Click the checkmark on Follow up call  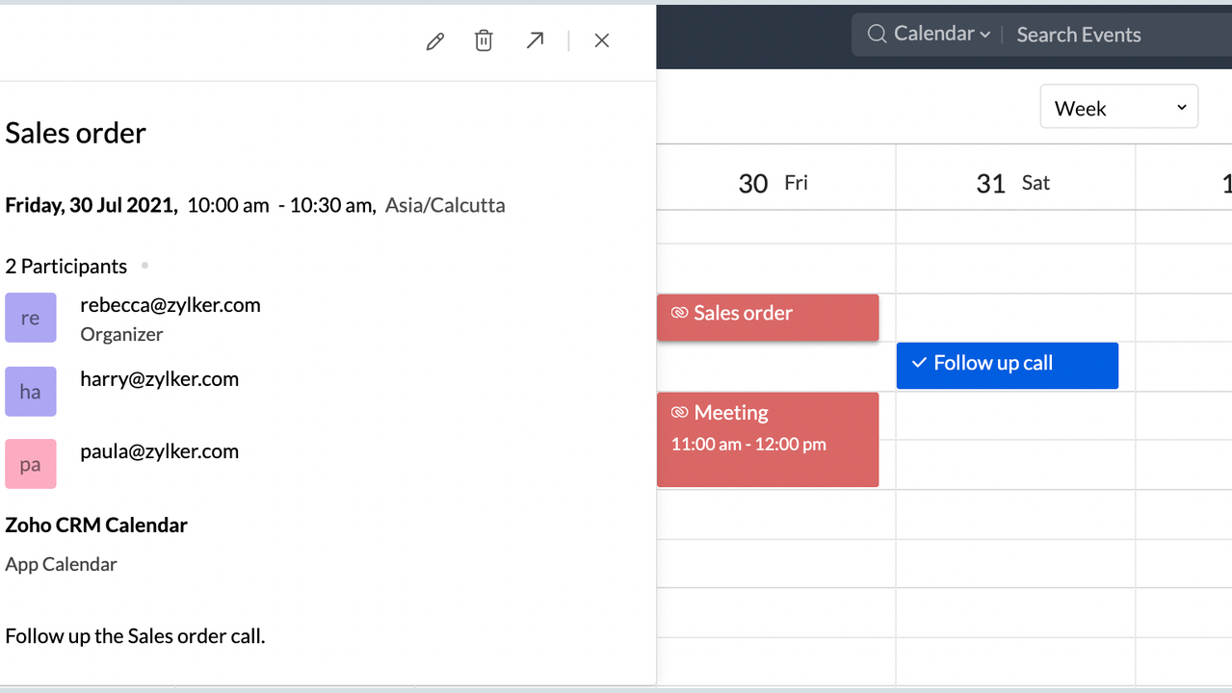tap(919, 363)
